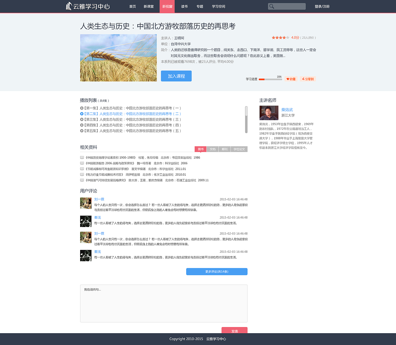396x345 pixels.
Task: Click the 加入课程 button
Action: [x=176, y=76]
